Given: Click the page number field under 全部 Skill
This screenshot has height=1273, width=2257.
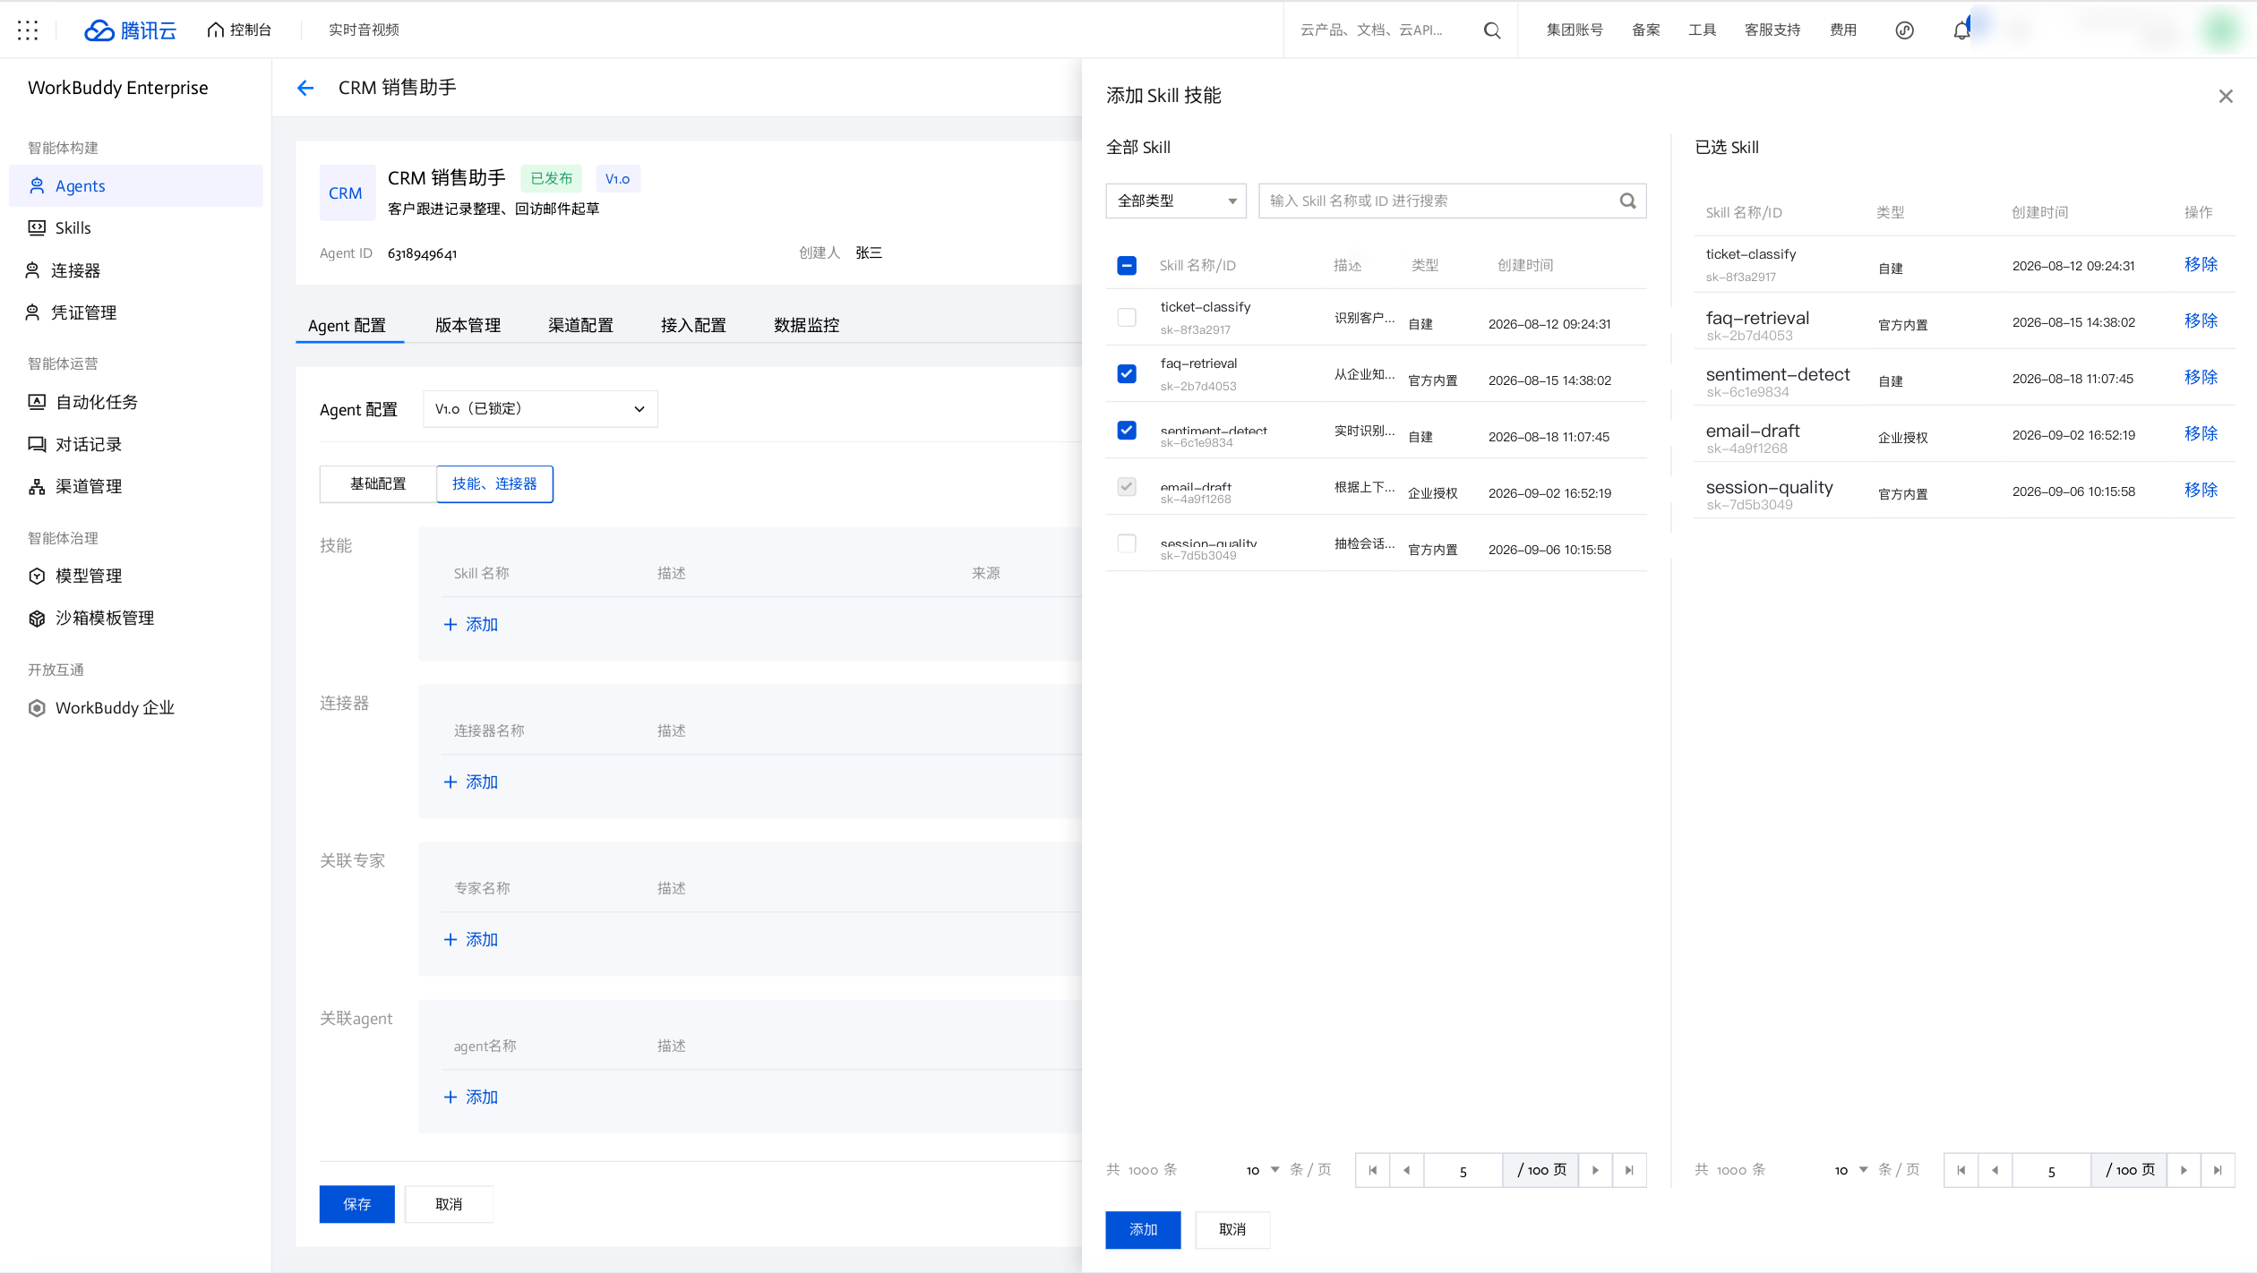Looking at the screenshot, I should pyautogui.click(x=1463, y=1171).
